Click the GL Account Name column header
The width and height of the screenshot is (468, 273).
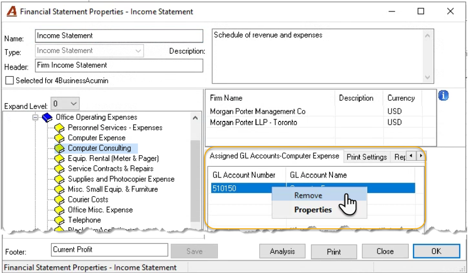(350, 175)
